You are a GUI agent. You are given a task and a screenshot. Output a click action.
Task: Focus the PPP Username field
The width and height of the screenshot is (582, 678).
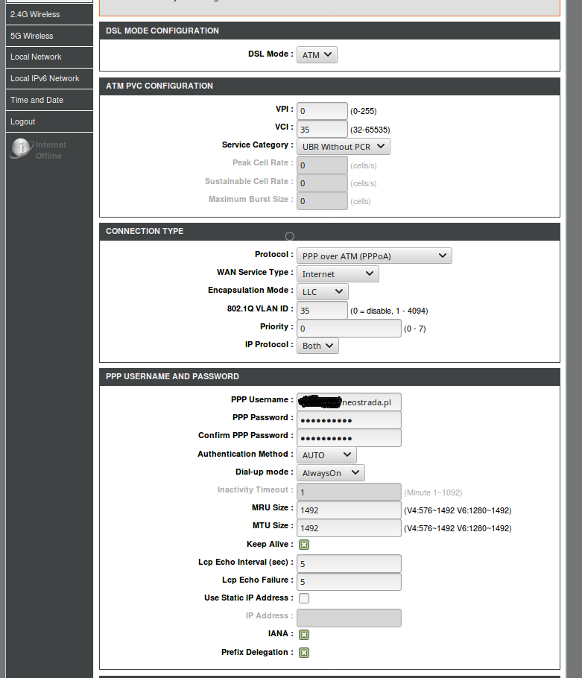pyautogui.click(x=349, y=402)
